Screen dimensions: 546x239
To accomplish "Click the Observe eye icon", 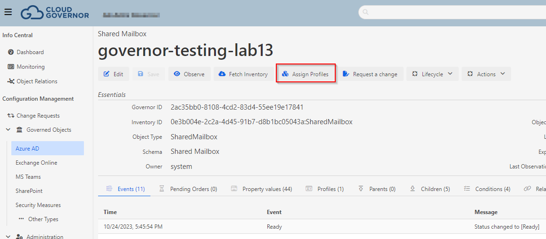I will point(177,74).
